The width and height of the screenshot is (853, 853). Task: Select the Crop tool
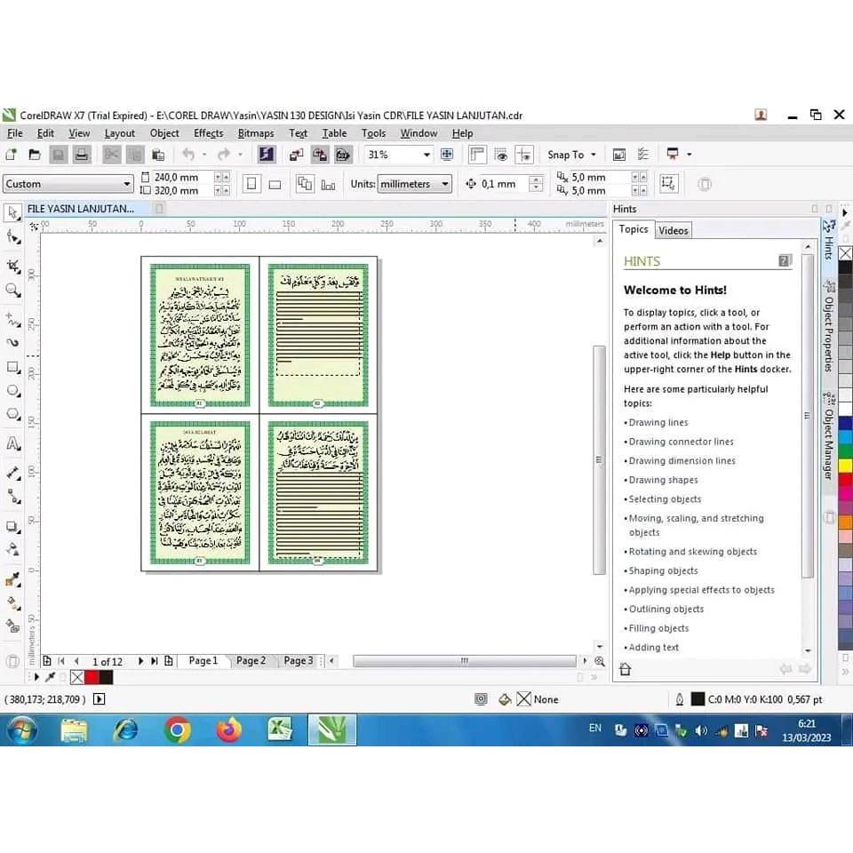[x=12, y=266]
